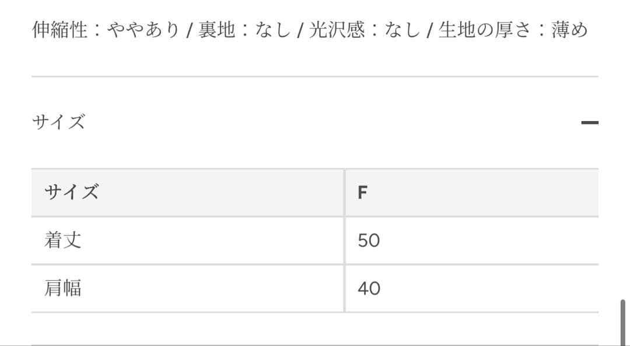Select the F column header cell
The height and width of the screenshot is (346, 630).
(x=363, y=192)
